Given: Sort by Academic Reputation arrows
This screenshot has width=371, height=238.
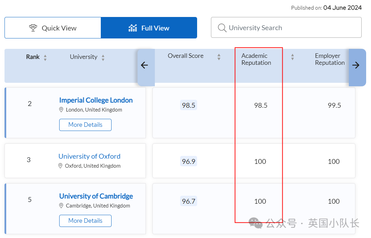Looking at the screenshot, I should 292,57.
